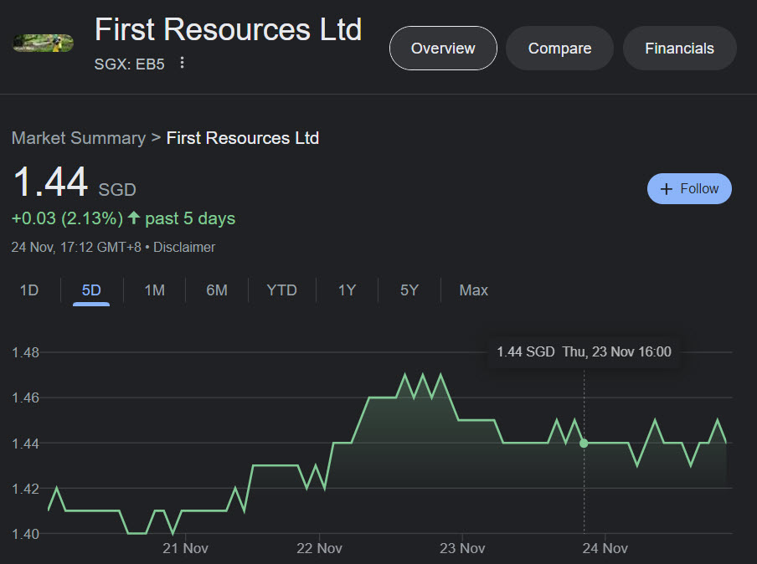
Task: Open the Financials tab
Action: pos(679,49)
